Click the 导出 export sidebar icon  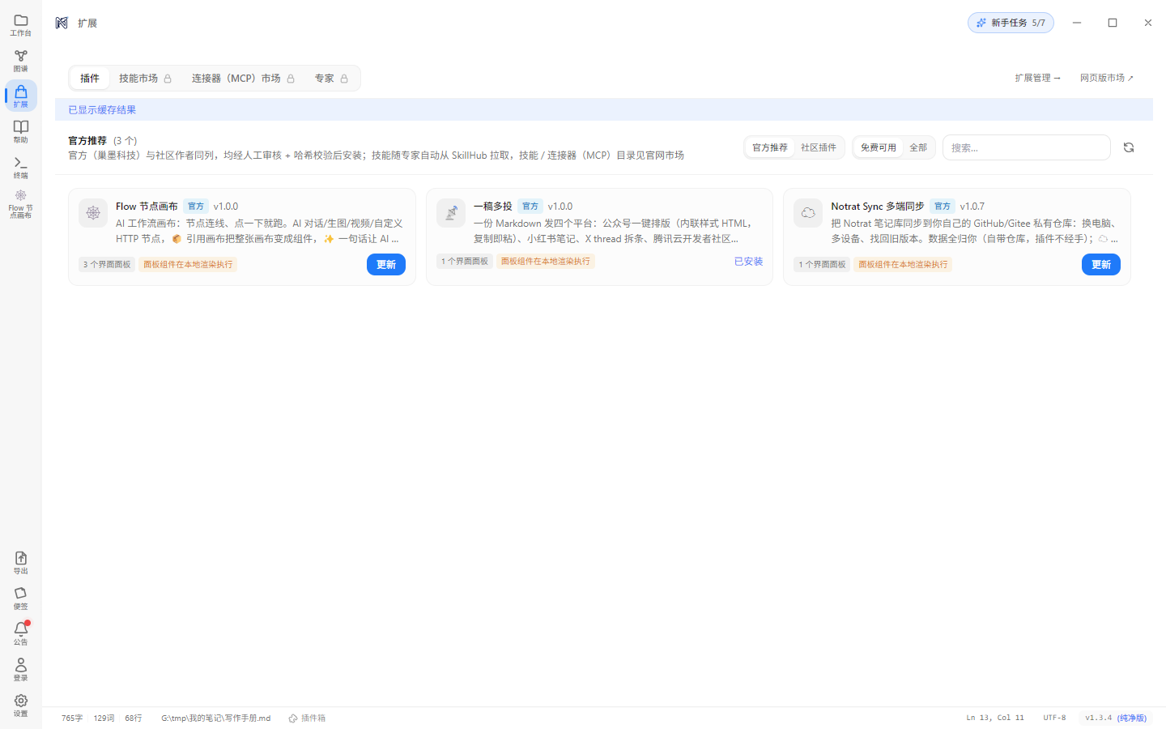tap(21, 563)
